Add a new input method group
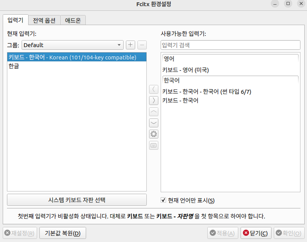 coord(131,45)
